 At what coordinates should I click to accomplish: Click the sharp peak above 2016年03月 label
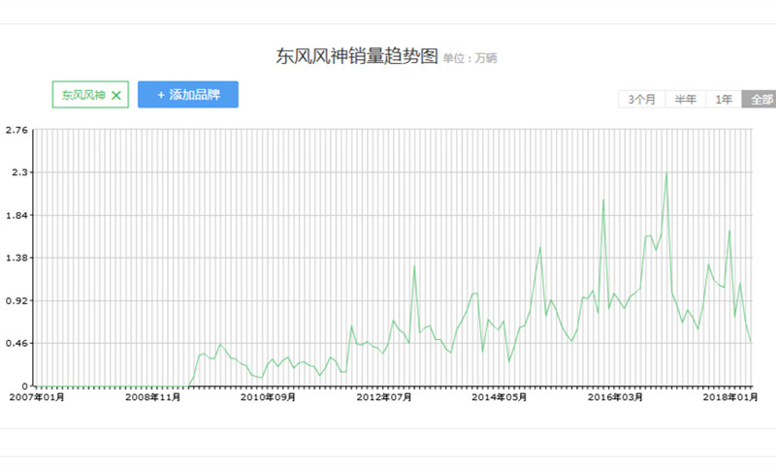603,201
